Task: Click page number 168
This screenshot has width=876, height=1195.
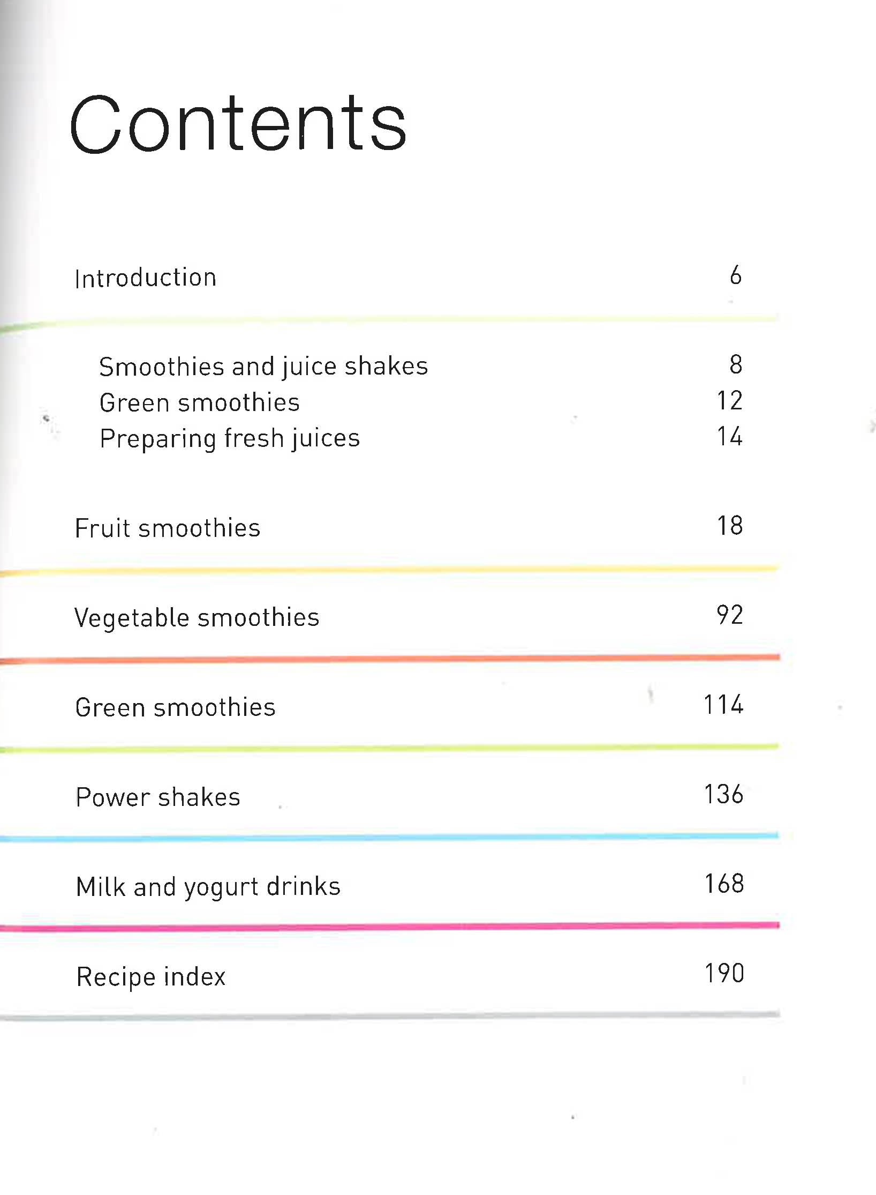Action: [724, 884]
